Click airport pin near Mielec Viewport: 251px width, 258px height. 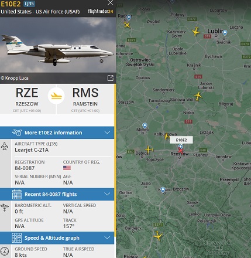pyautogui.click(x=145, y=125)
